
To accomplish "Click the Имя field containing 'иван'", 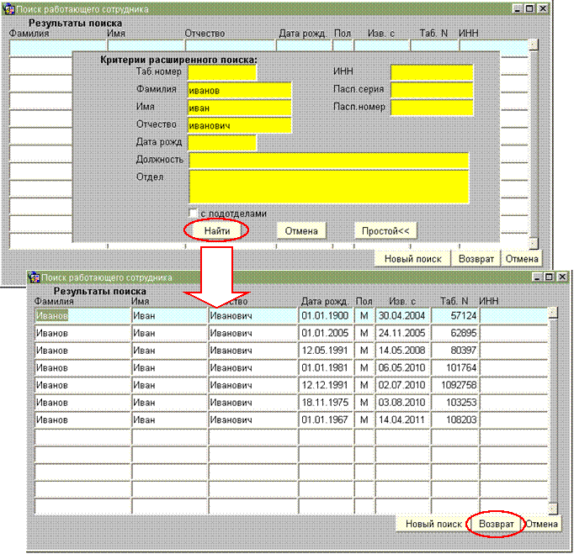I will pos(239,108).
